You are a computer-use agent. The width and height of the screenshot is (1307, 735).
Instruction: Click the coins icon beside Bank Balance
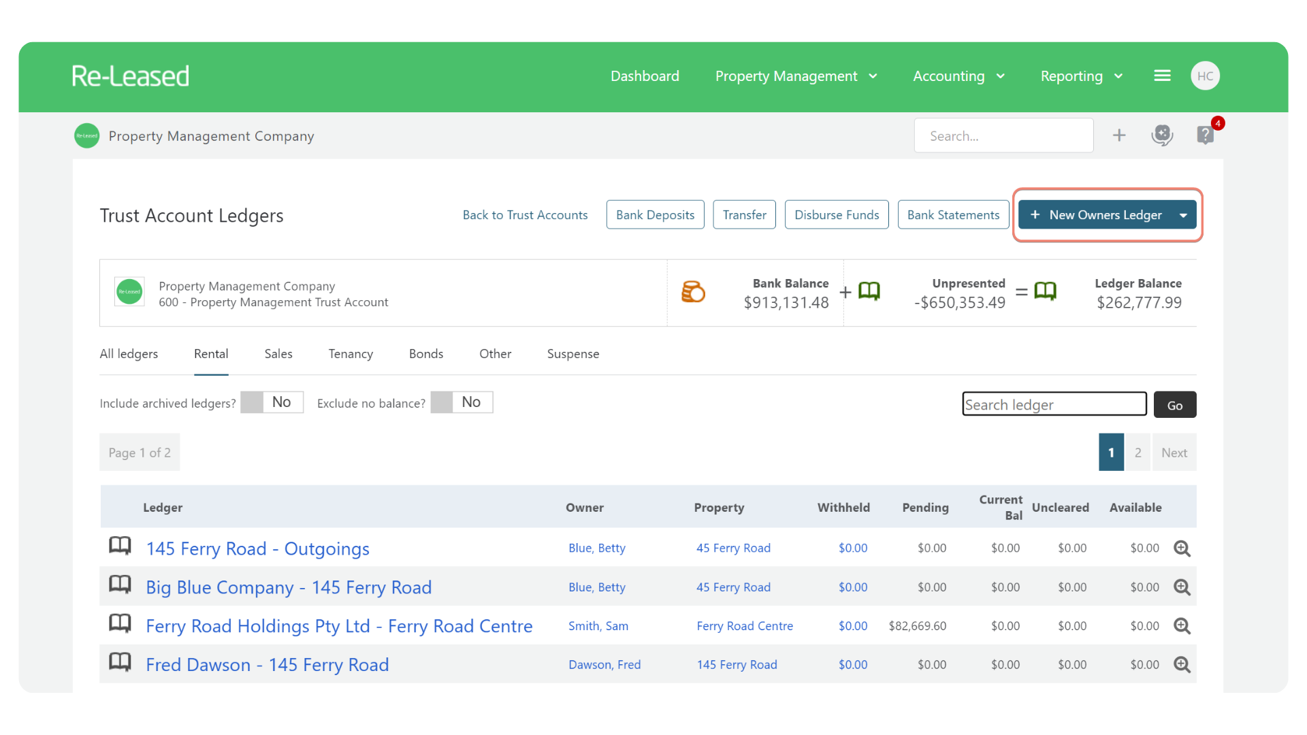[x=693, y=292]
